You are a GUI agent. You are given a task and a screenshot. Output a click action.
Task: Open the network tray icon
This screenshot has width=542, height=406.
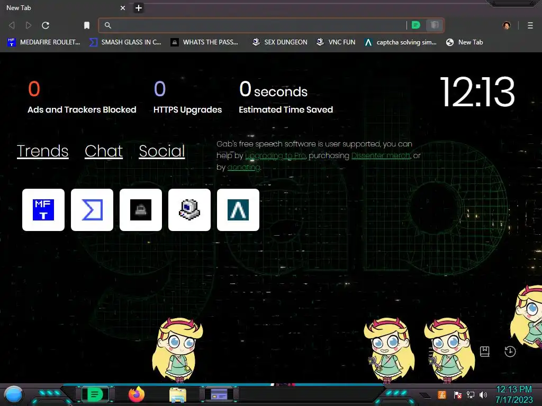point(471,394)
